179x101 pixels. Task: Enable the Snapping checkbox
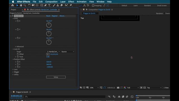(x=93, y=6)
